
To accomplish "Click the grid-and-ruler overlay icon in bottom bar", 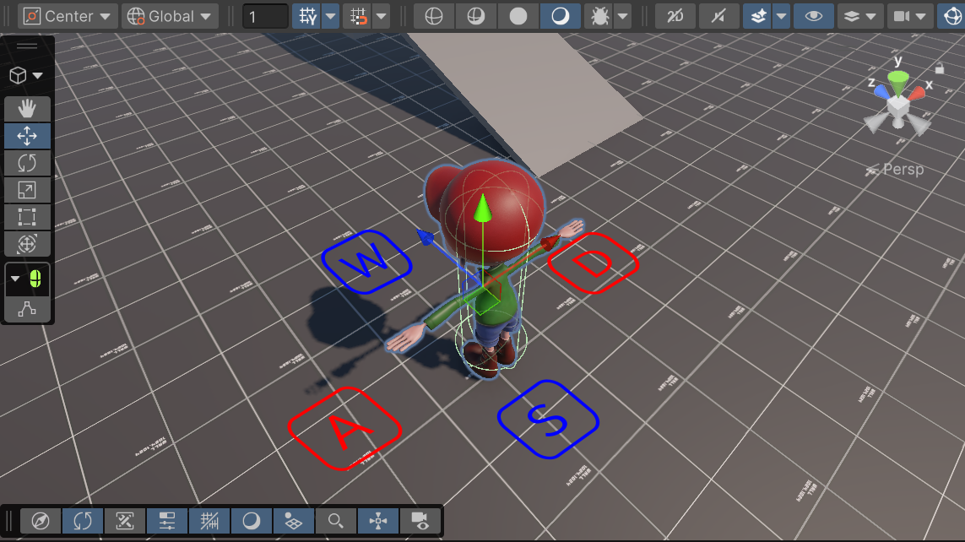I will (209, 521).
